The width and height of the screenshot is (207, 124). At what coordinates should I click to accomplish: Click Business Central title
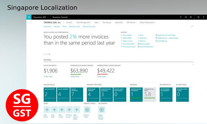60,17
